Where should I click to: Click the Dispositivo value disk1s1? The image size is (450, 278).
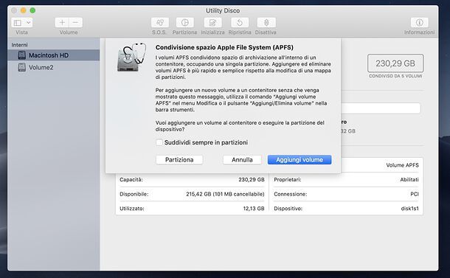(410, 209)
